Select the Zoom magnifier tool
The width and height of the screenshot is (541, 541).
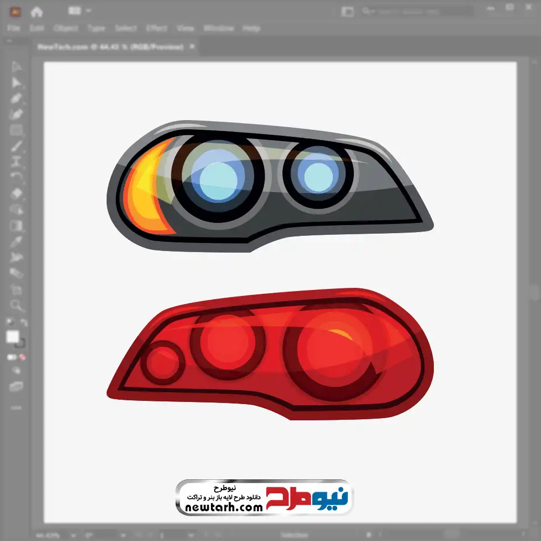pos(16,305)
